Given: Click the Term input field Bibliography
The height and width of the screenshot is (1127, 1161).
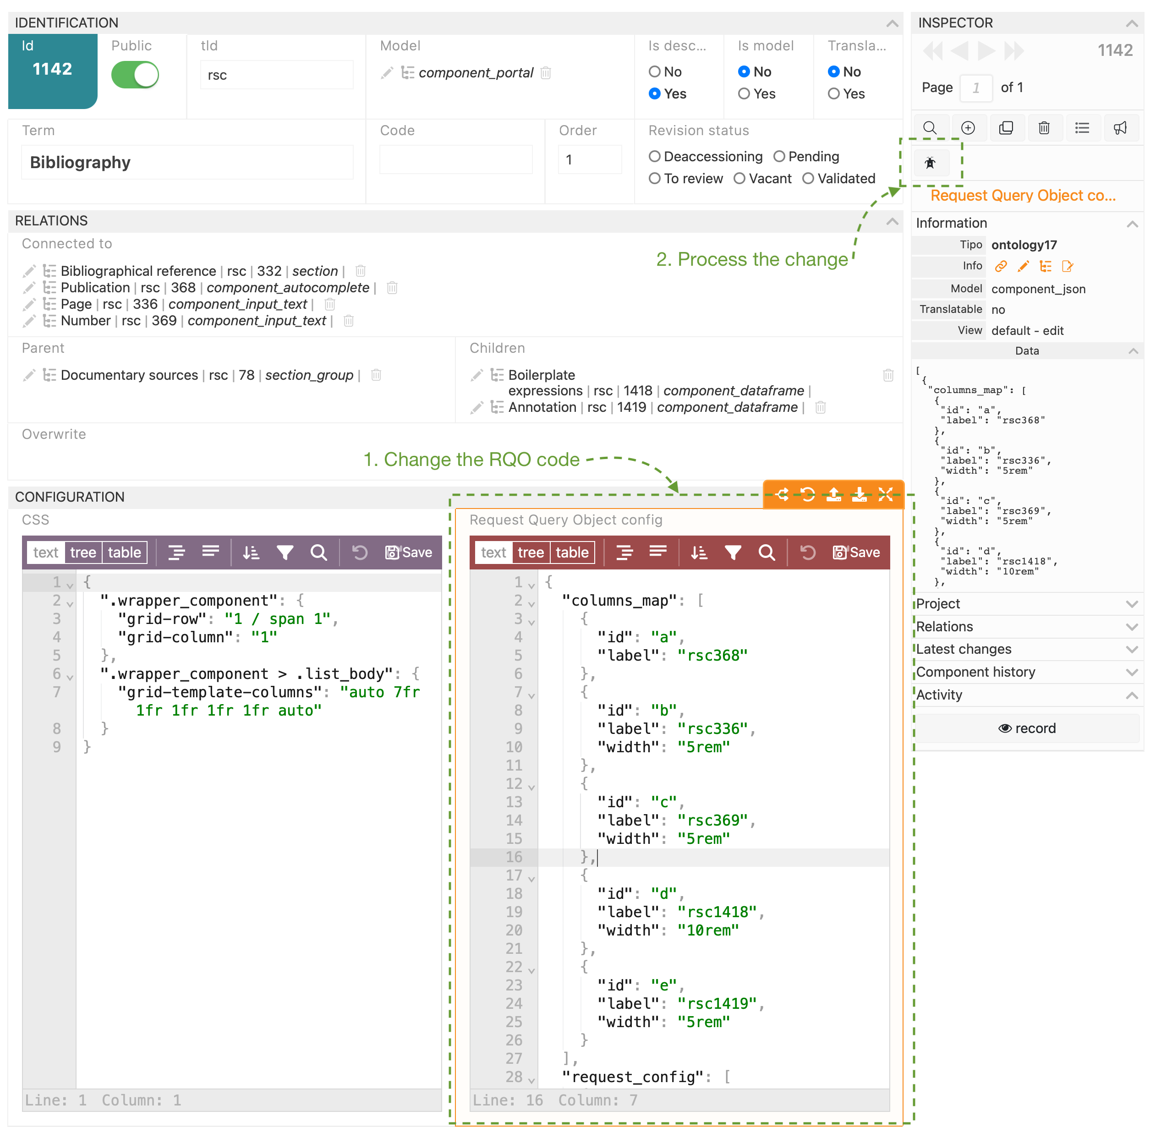Looking at the screenshot, I should pyautogui.click(x=187, y=162).
